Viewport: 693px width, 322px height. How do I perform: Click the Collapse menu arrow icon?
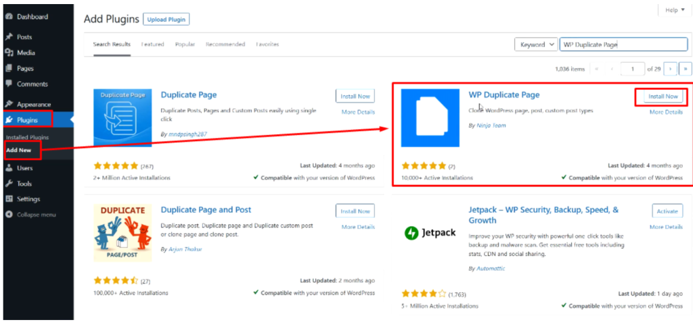pyautogui.click(x=8, y=215)
